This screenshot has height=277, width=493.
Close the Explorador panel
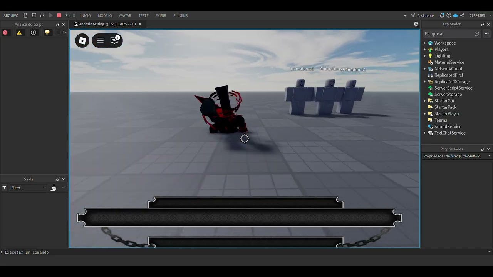click(488, 24)
